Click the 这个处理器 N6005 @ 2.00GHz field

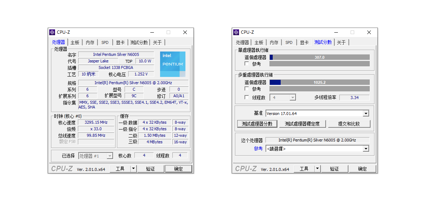point(317,140)
